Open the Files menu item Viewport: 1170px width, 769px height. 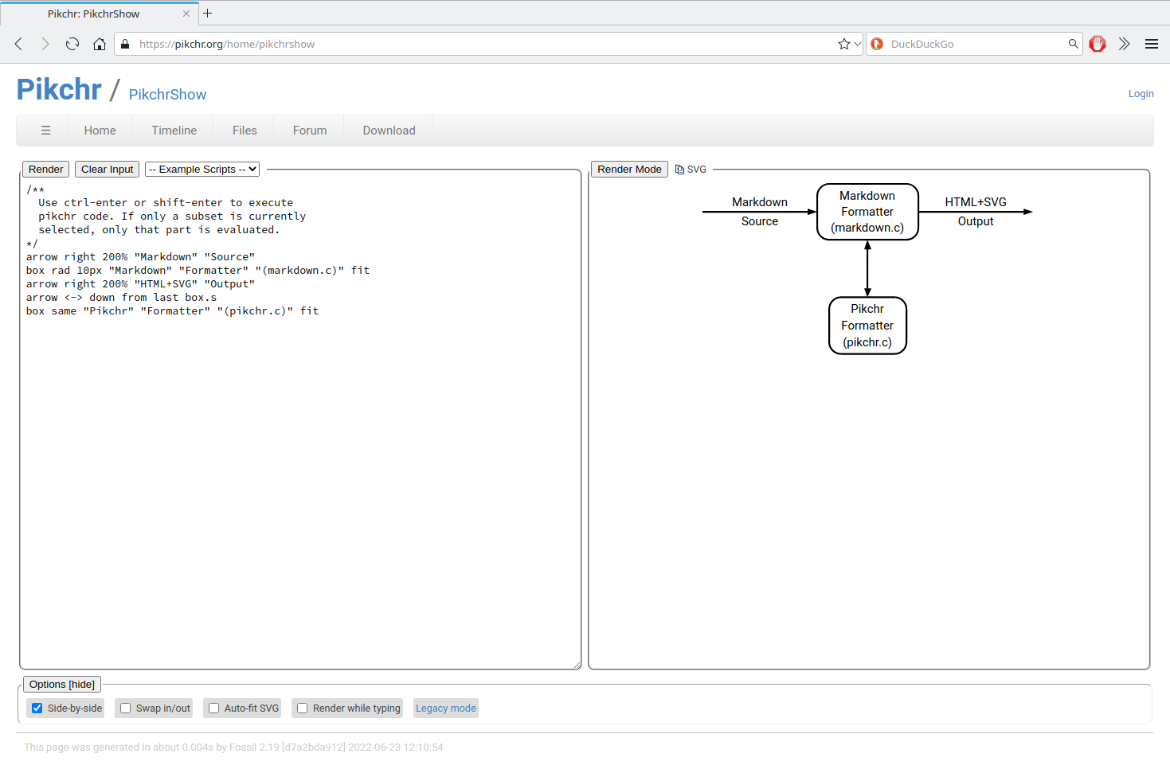point(245,131)
